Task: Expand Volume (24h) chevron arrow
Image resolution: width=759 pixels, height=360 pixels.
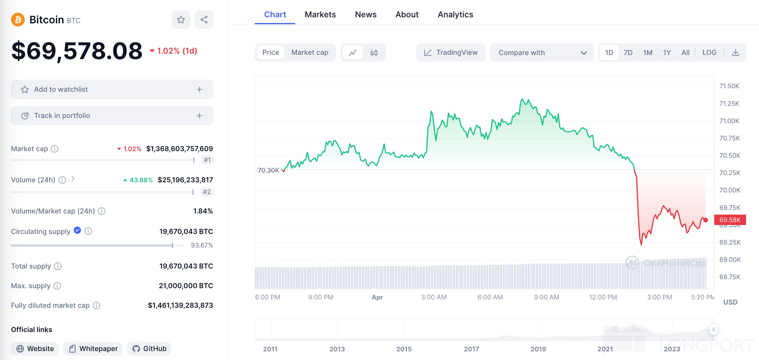Action: point(73,179)
